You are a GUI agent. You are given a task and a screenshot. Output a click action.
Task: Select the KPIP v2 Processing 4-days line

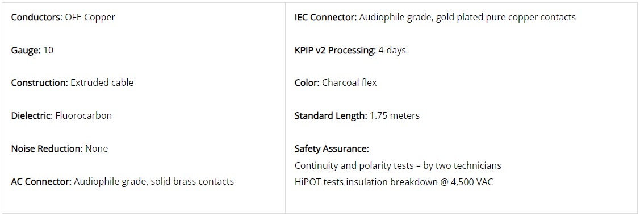tap(350, 50)
